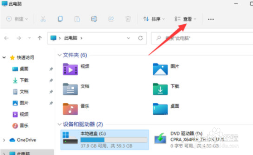Collapse the 设备和驱动器 (2) group
253x155 pixels.
click(x=60, y=124)
